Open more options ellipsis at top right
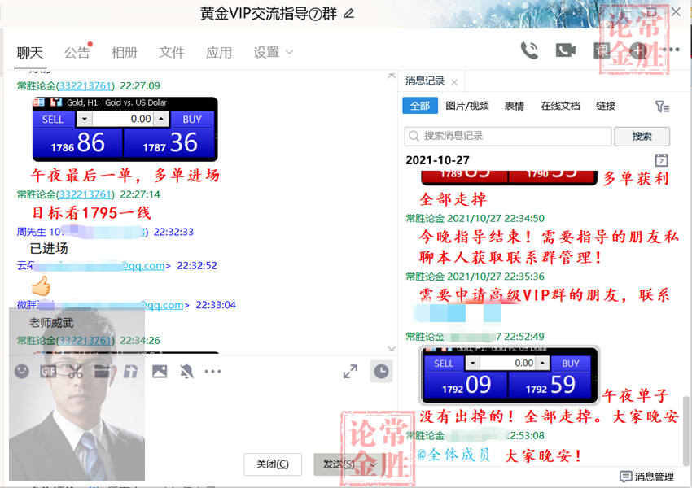 pyautogui.click(x=672, y=50)
